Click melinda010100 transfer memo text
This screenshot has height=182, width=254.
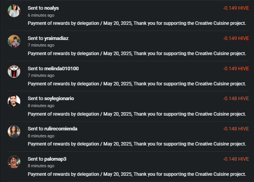[137, 84]
